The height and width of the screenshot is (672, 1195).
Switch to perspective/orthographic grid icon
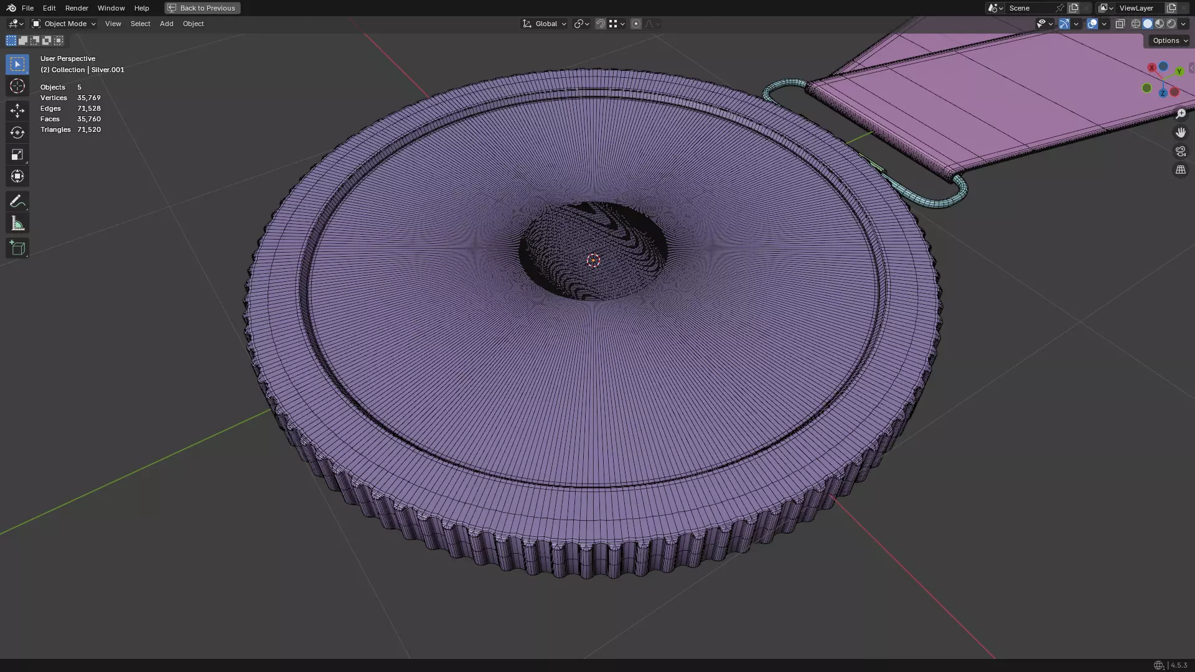[x=1180, y=170]
